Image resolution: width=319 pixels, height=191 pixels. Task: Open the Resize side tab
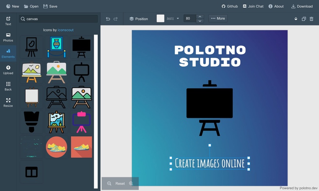click(8, 102)
